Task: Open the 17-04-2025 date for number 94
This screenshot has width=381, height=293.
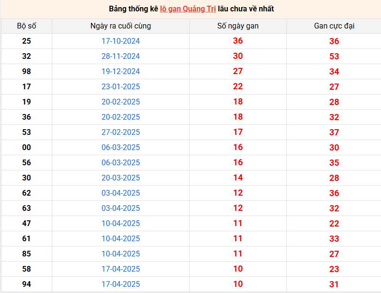Action: coord(121,284)
